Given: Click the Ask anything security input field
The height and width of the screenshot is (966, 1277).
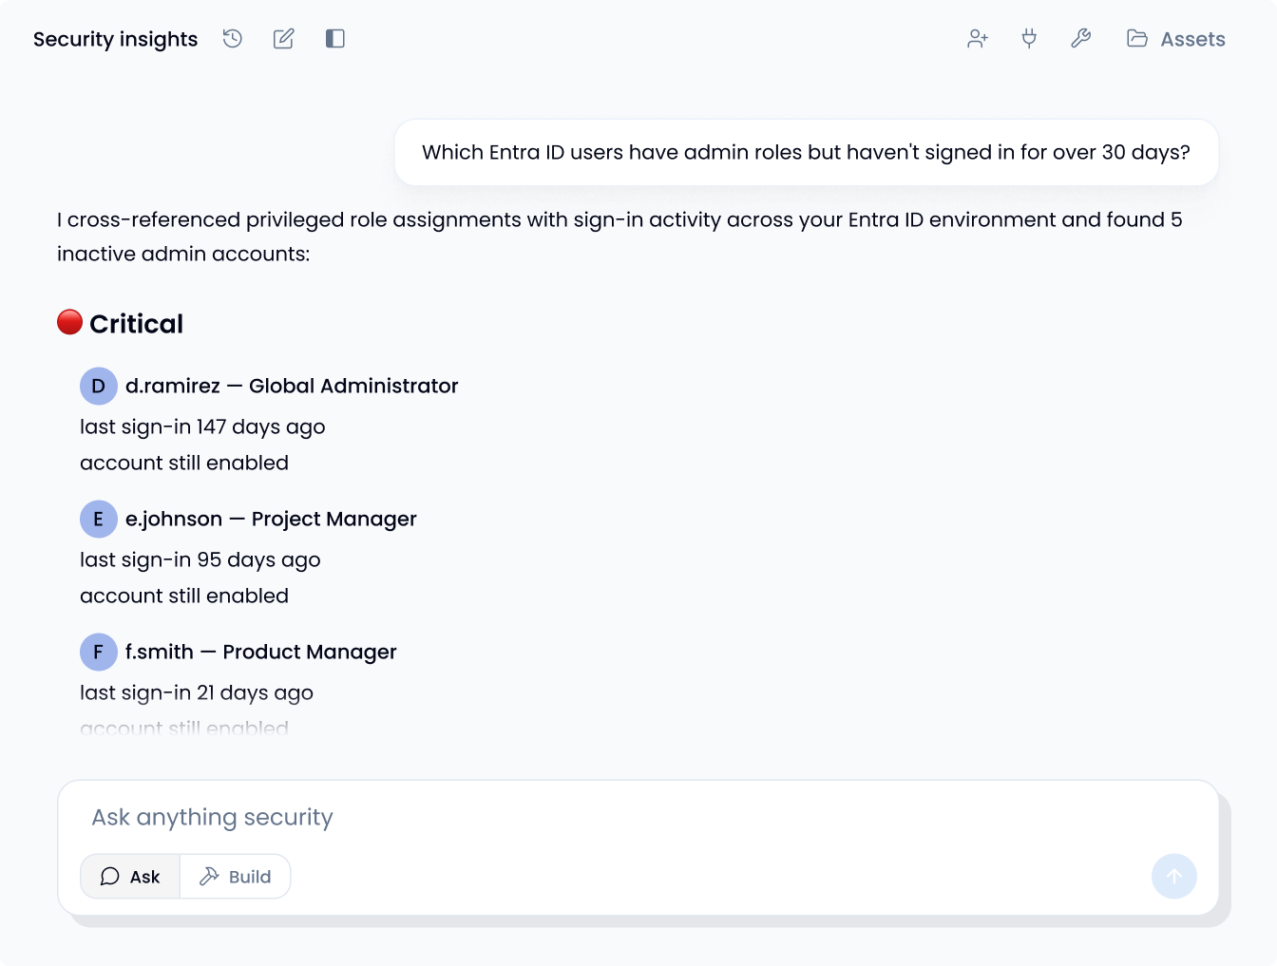Looking at the screenshot, I should coord(570,818).
